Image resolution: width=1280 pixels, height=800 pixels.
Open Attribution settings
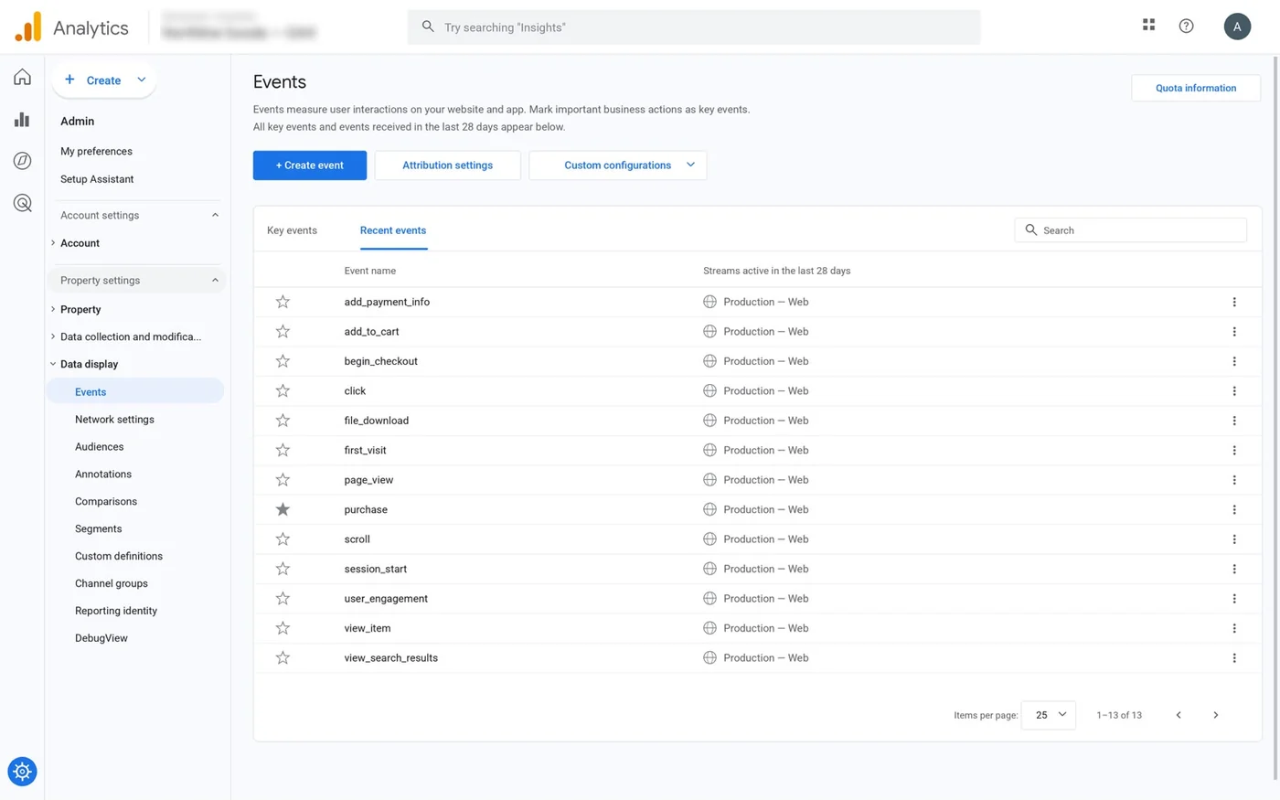point(448,165)
